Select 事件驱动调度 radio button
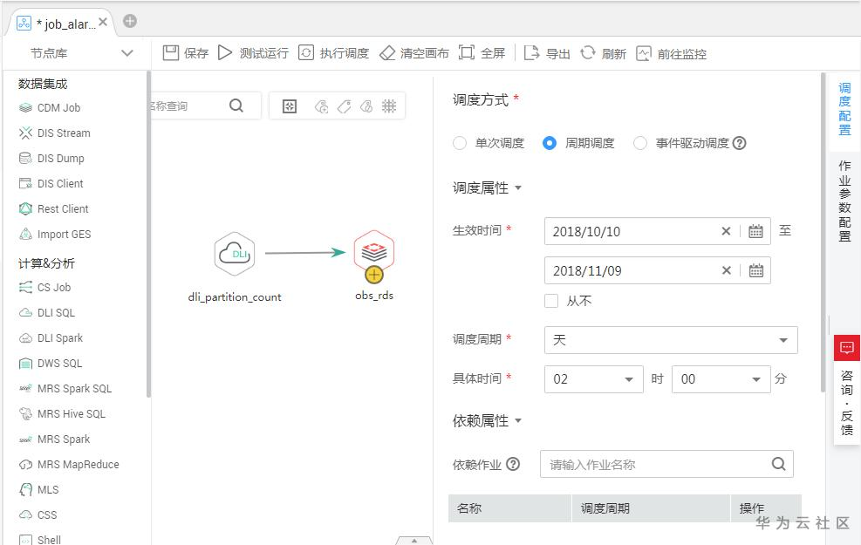861x545 pixels. (x=639, y=143)
